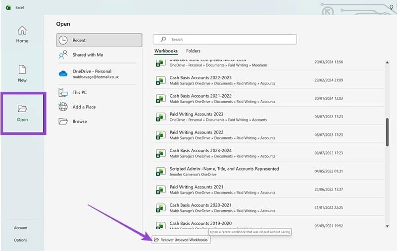
Task: Click Add a Place label
Action: (x=84, y=107)
